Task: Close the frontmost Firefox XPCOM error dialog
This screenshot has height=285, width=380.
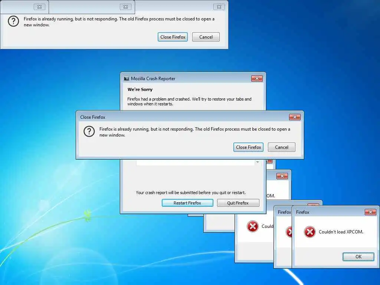Action: (x=370, y=212)
